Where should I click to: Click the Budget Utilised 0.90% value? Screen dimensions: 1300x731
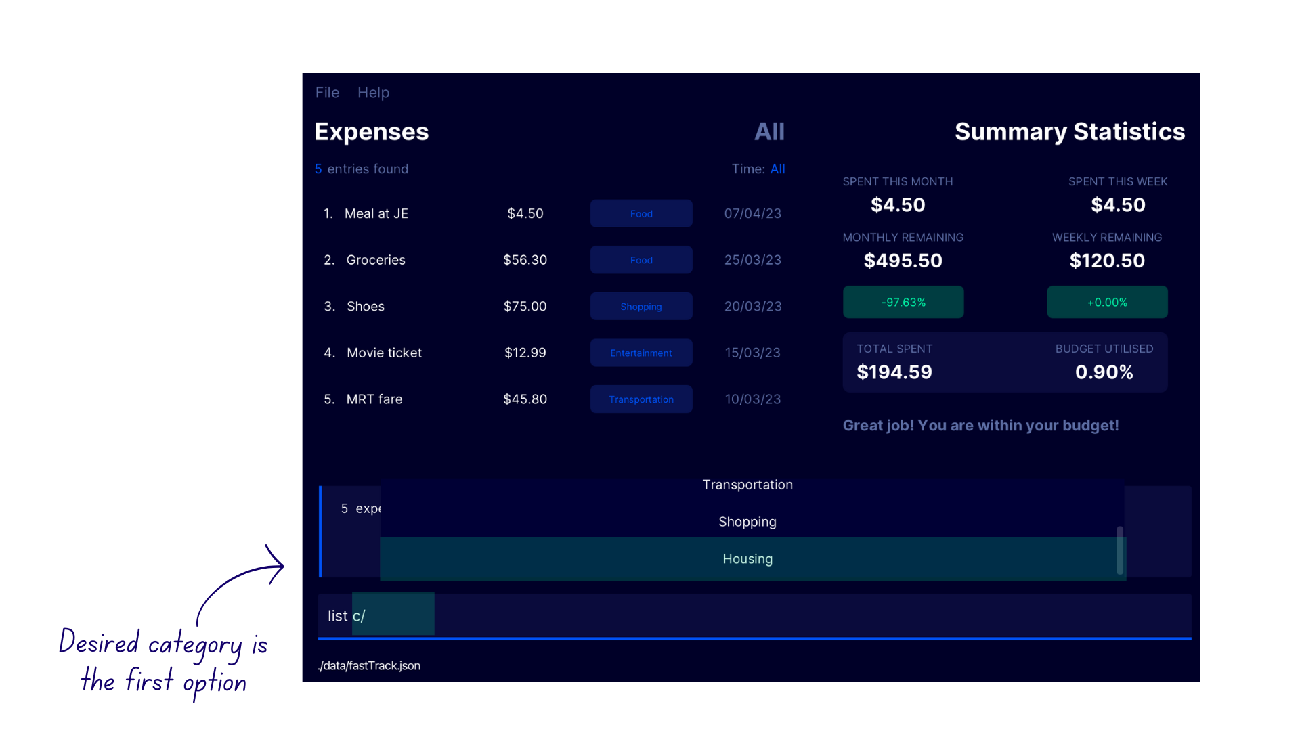coord(1104,372)
